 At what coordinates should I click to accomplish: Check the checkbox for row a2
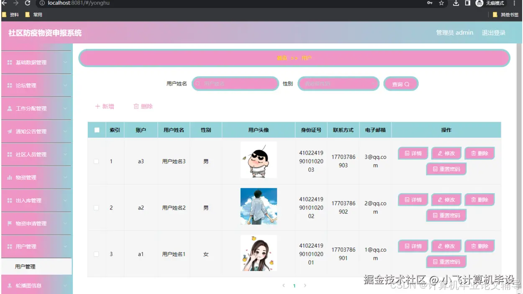tap(96, 208)
